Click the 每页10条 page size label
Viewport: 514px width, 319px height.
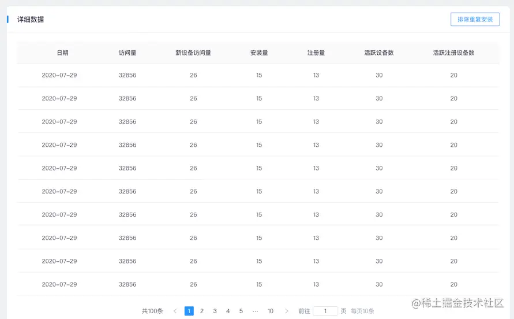(x=362, y=311)
